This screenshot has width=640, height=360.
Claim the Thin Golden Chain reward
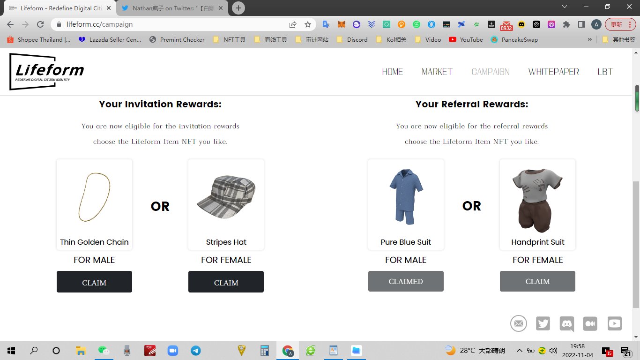pos(94,282)
